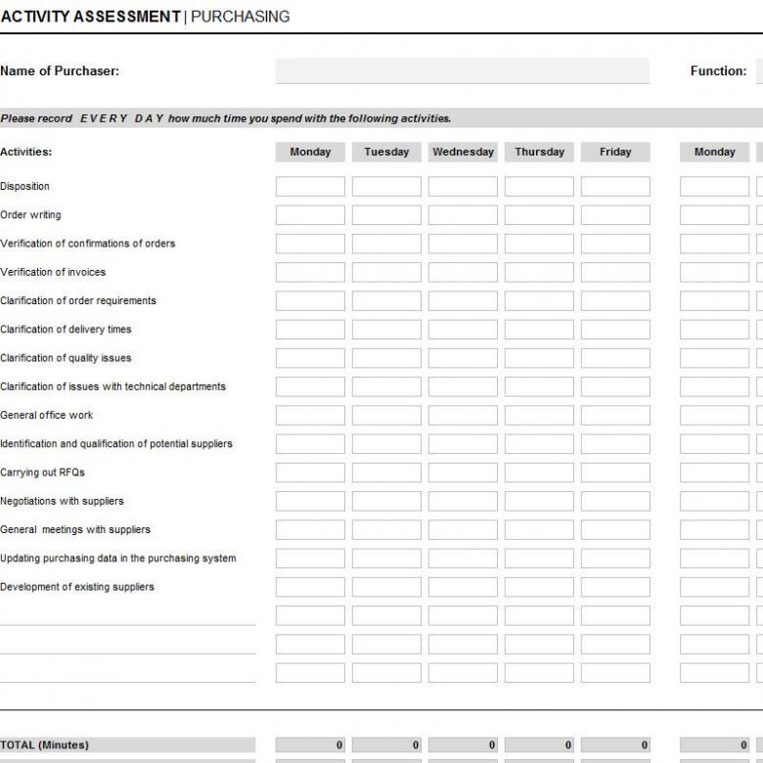Click the Activity Assessment Purchasing title
The image size is (763, 763).
point(146,17)
